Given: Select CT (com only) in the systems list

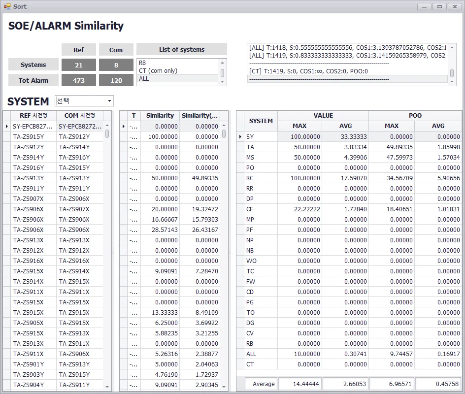Looking at the screenshot, I should (177, 70).
